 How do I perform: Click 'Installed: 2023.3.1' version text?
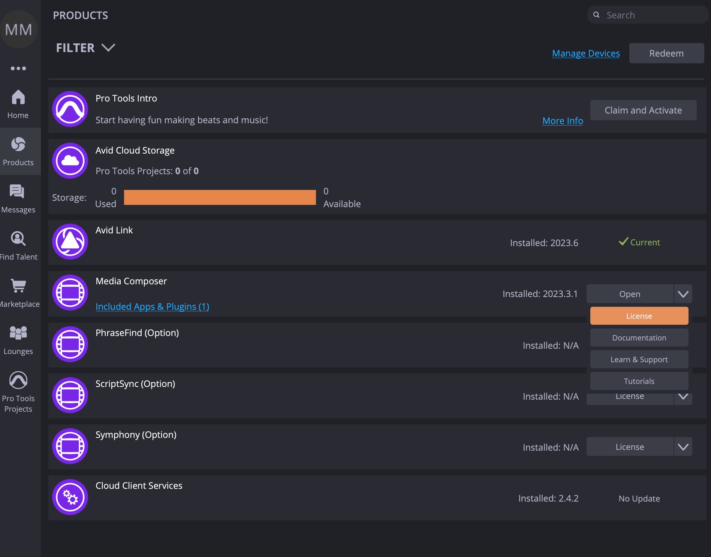click(540, 294)
